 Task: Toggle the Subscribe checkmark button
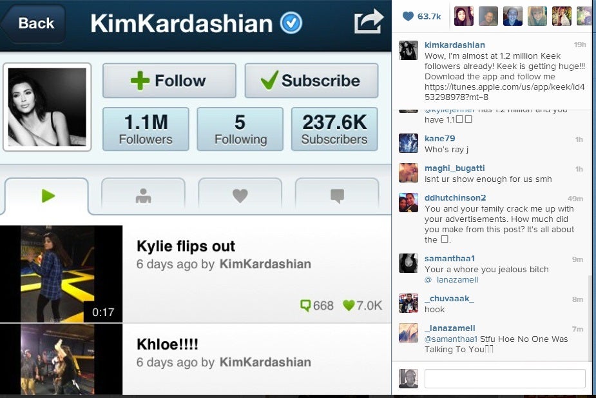pyautogui.click(x=311, y=81)
